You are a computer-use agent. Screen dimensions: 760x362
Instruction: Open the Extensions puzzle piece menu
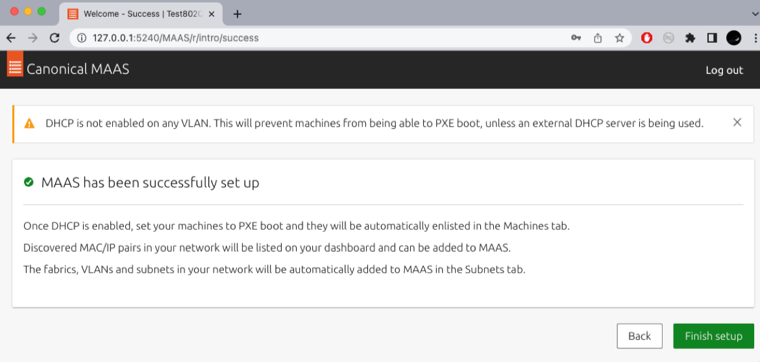[x=690, y=38]
